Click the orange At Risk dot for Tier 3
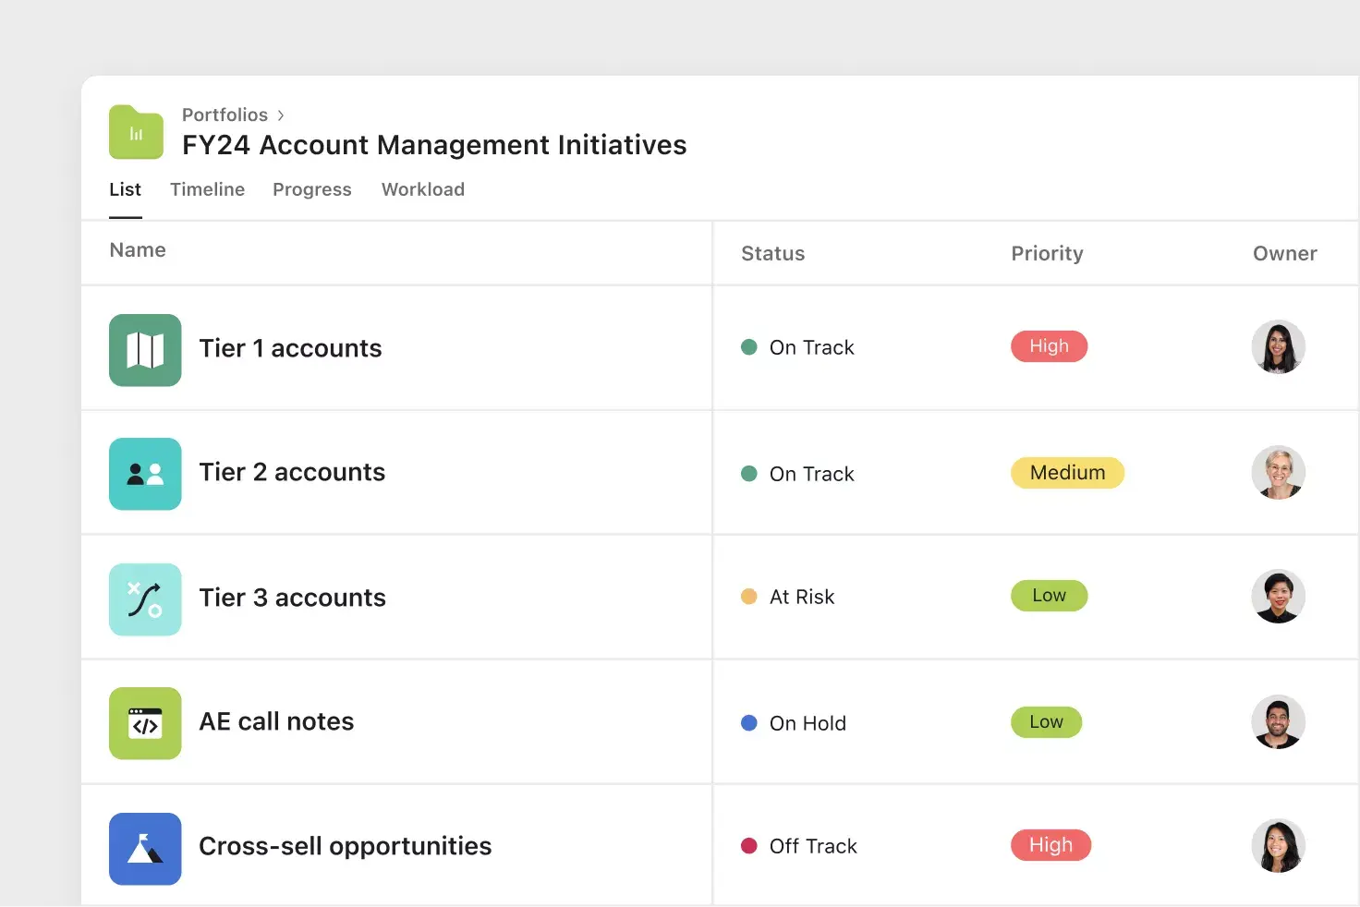 [x=748, y=597]
